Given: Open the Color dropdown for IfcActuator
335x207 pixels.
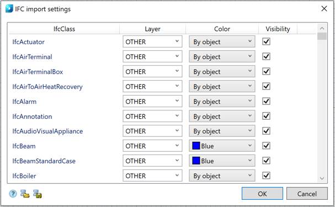Looking at the screenshot, I should [222, 41].
